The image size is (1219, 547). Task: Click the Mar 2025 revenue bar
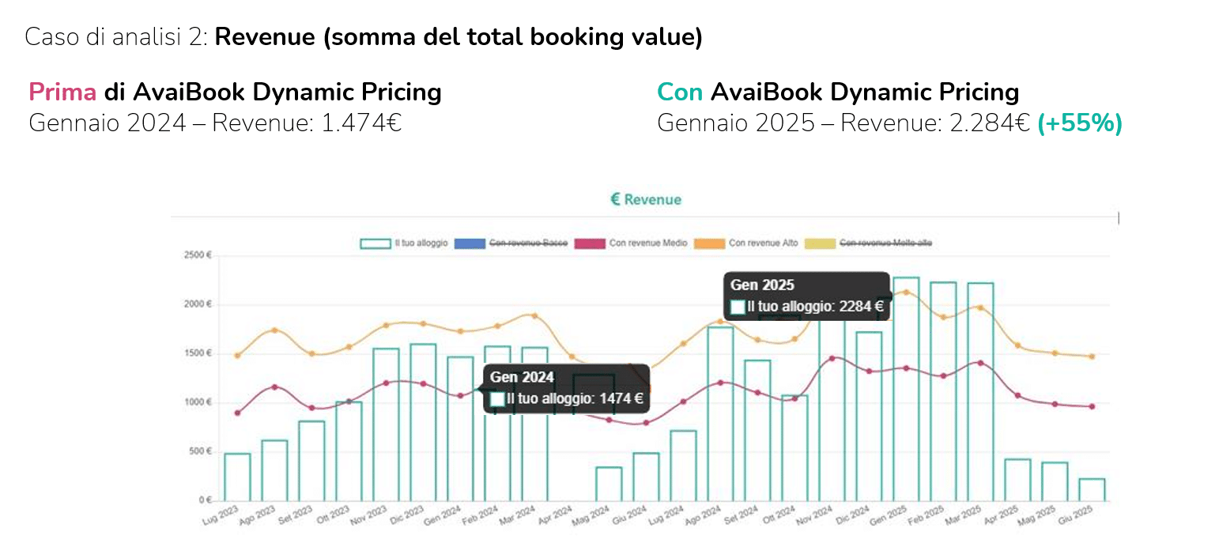pyautogui.click(x=980, y=395)
